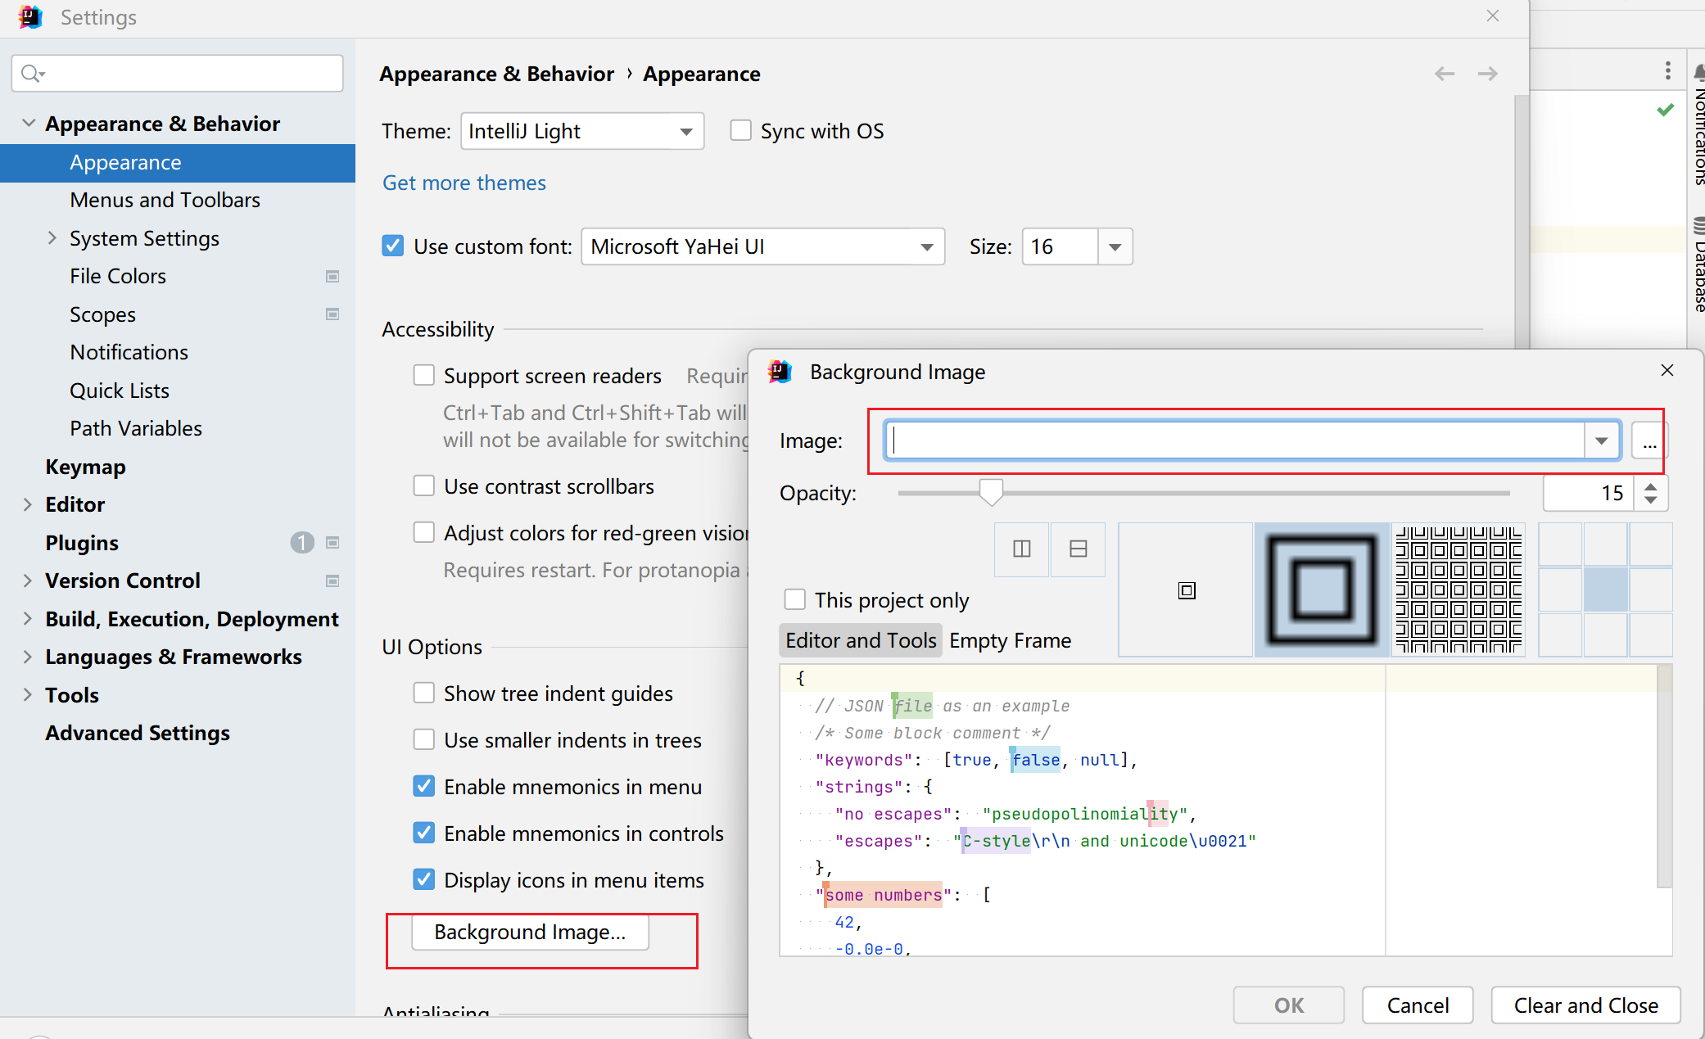
Task: Open the Theme dropdown
Action: pos(582,131)
